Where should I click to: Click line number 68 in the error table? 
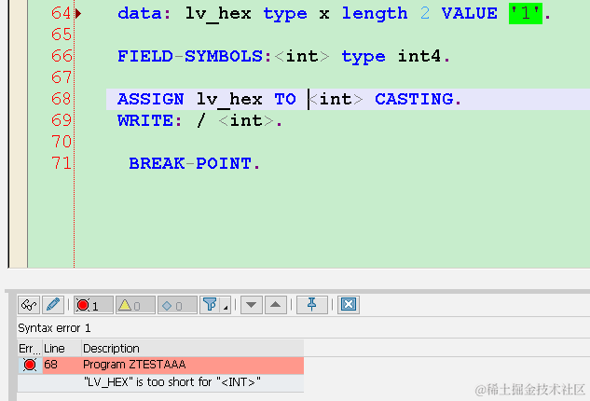[50, 365]
